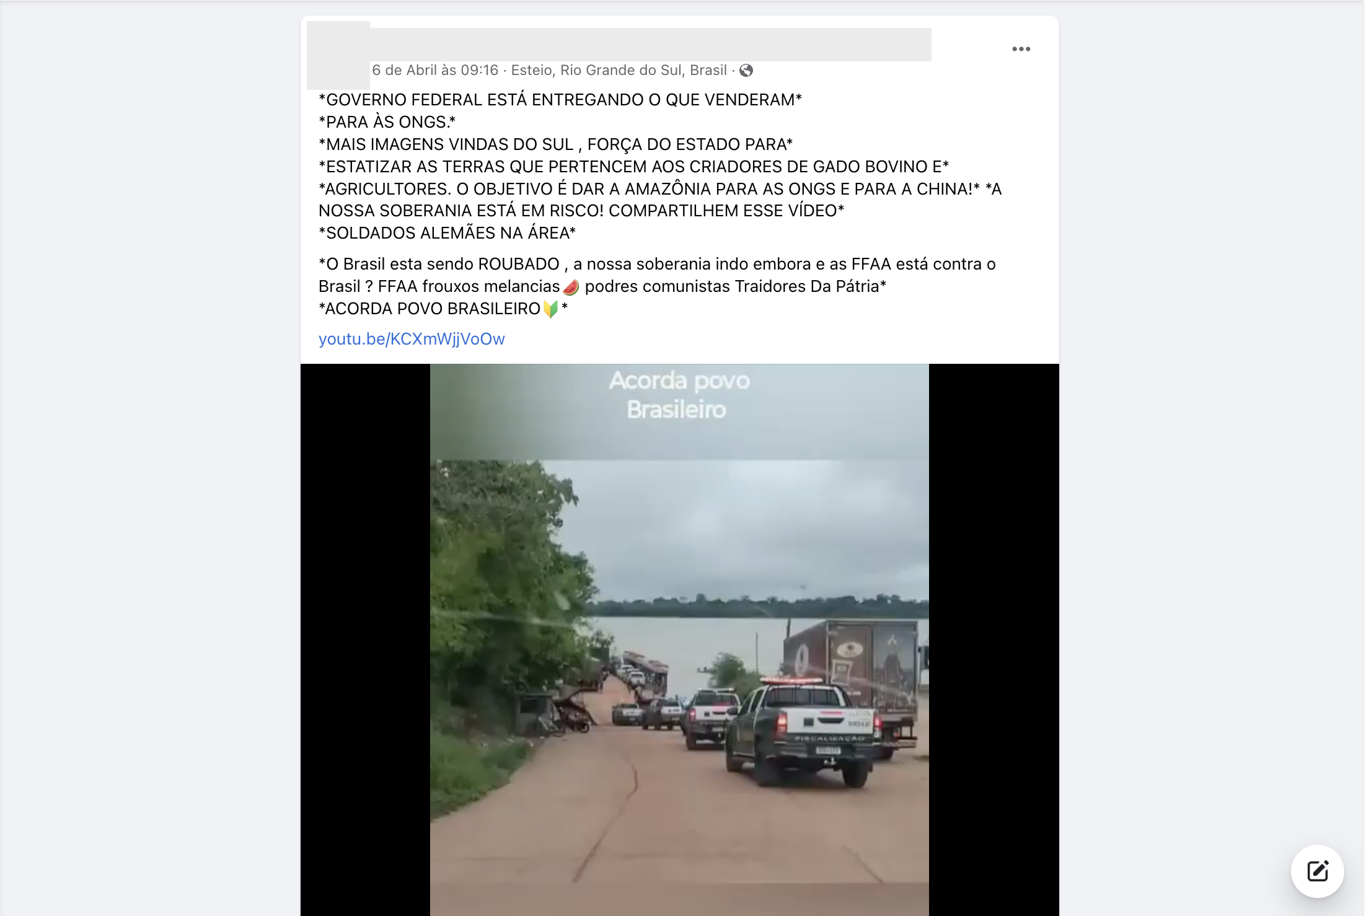This screenshot has width=1366, height=916.
Task: Open the new message compose icon
Action: [x=1317, y=871]
